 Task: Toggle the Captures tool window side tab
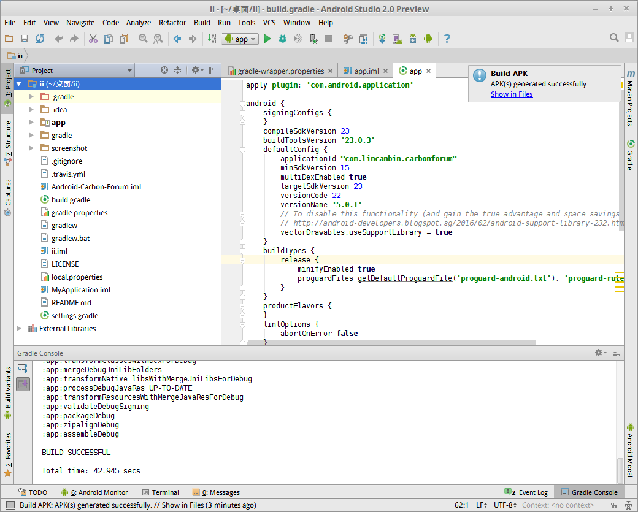tap(8, 197)
